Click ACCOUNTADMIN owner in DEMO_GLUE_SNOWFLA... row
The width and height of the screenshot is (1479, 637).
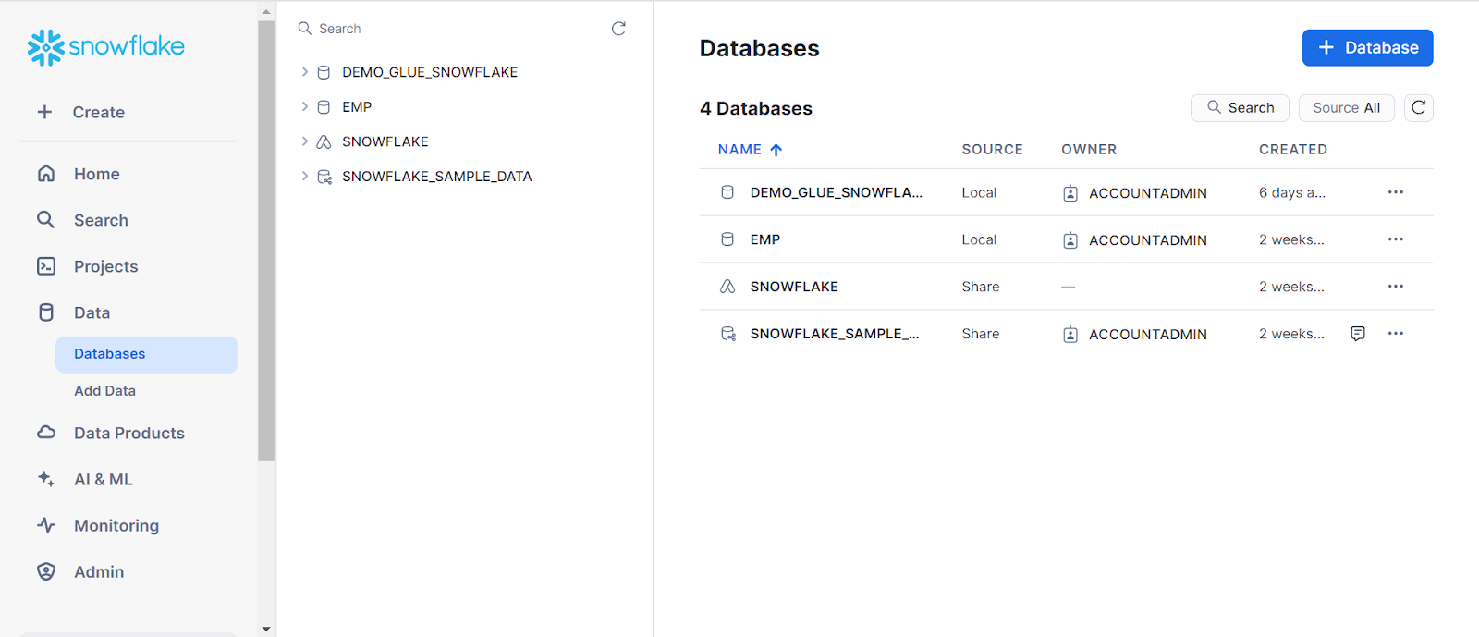[1147, 193]
